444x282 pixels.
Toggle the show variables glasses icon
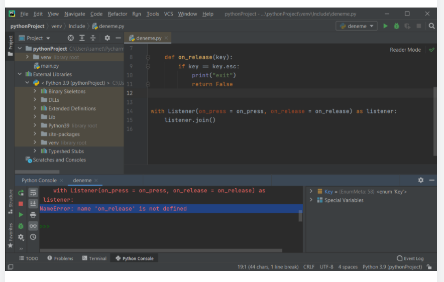tap(33, 226)
